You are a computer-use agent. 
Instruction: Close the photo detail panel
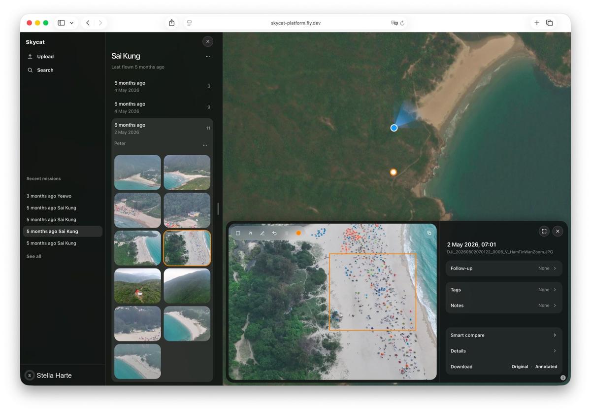tap(558, 231)
